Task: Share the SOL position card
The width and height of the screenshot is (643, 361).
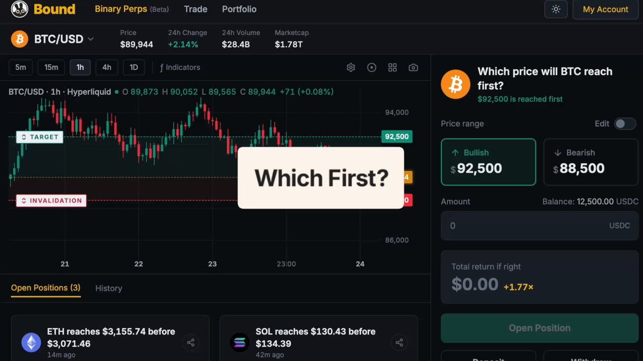Action: point(399,342)
